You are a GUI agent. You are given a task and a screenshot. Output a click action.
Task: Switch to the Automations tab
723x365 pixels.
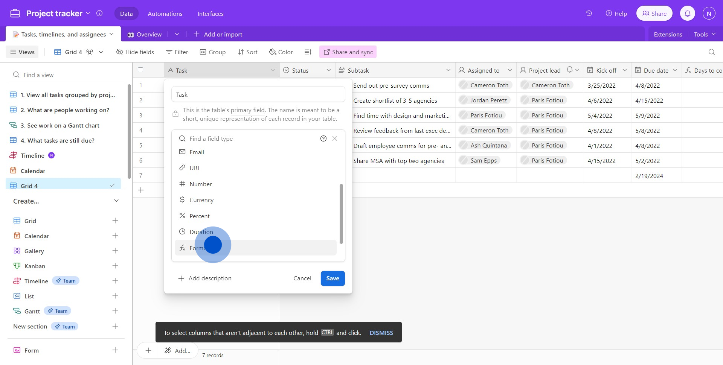(x=165, y=14)
